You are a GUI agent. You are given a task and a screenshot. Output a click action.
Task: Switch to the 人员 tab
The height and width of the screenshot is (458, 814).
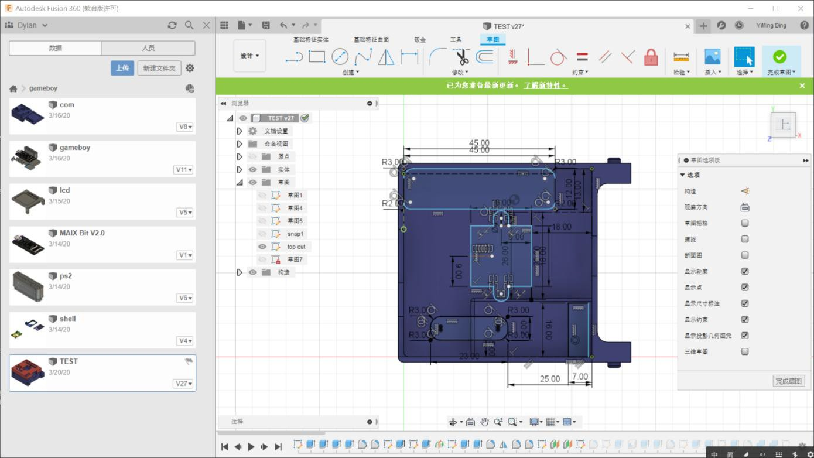(x=148, y=48)
